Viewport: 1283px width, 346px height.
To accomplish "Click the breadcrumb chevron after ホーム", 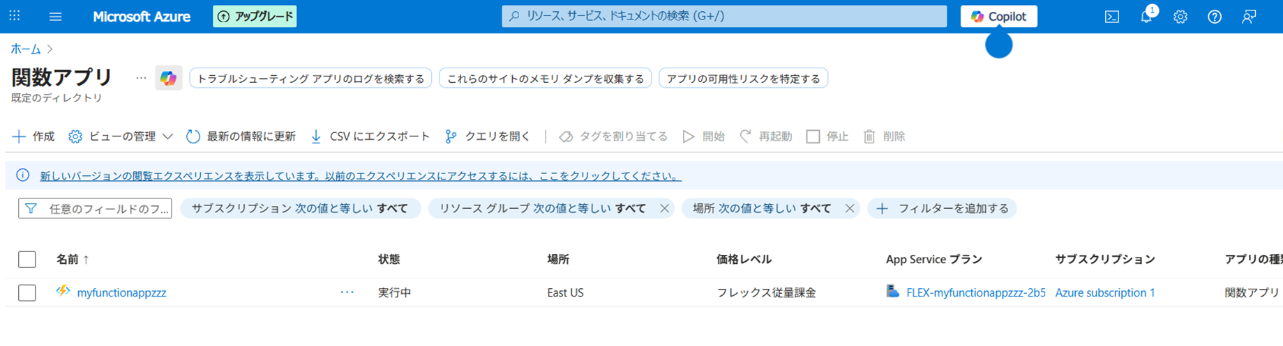I will click(50, 49).
